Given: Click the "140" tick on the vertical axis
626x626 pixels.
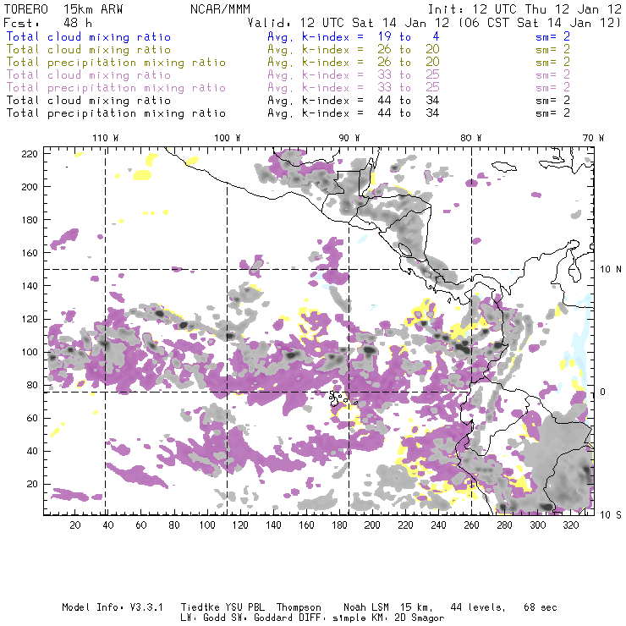Looking at the screenshot, I should tap(29, 286).
